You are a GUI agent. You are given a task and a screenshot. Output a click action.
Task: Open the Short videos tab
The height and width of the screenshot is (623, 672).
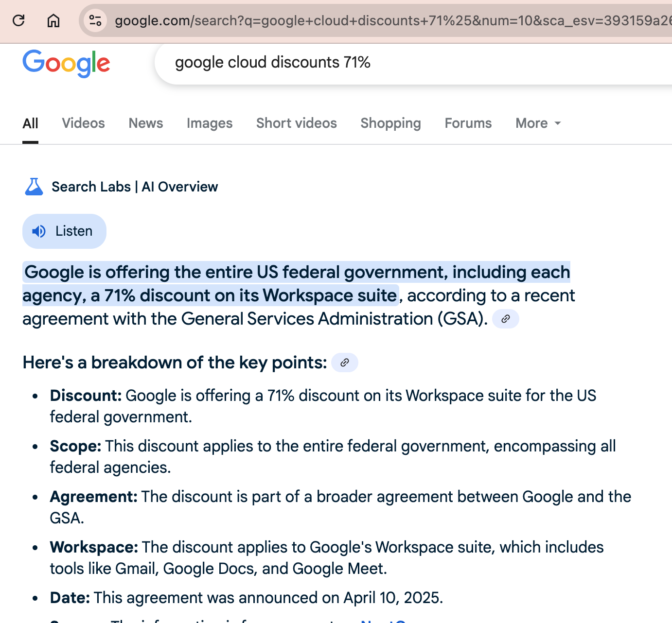[297, 123]
